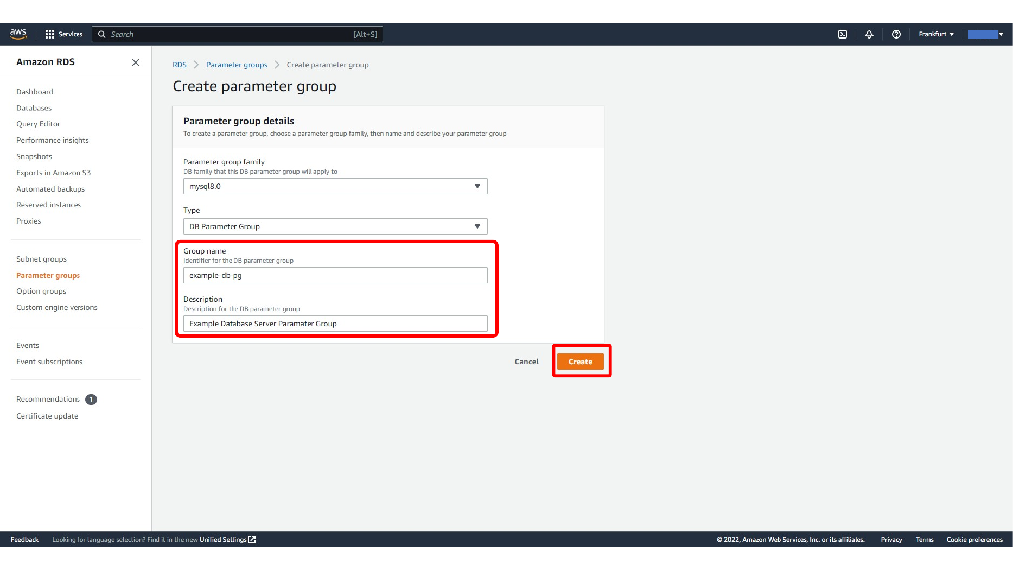Open Performance insights in the sidebar
Screen dimensions: 1013x570
point(53,140)
